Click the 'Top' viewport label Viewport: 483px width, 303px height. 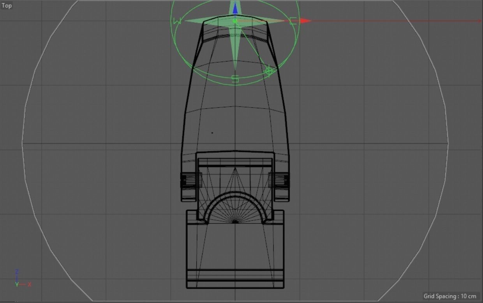point(7,5)
